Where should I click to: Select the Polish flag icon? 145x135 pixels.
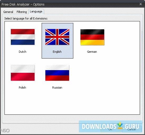[x=23, y=73]
